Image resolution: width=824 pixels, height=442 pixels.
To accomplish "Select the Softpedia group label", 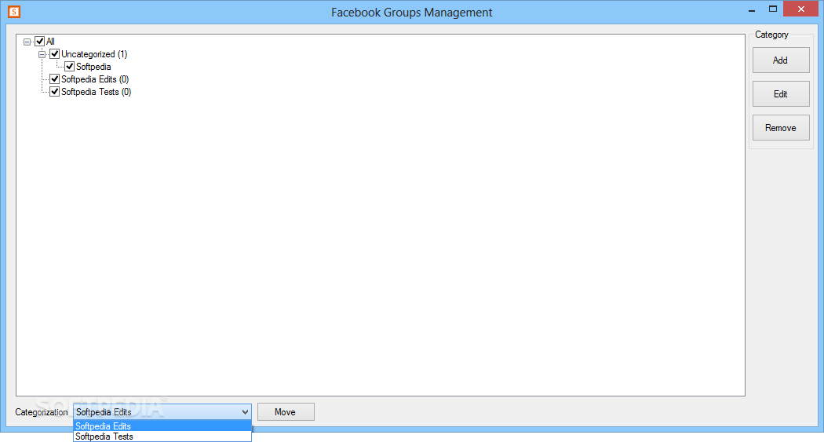I will pos(93,67).
